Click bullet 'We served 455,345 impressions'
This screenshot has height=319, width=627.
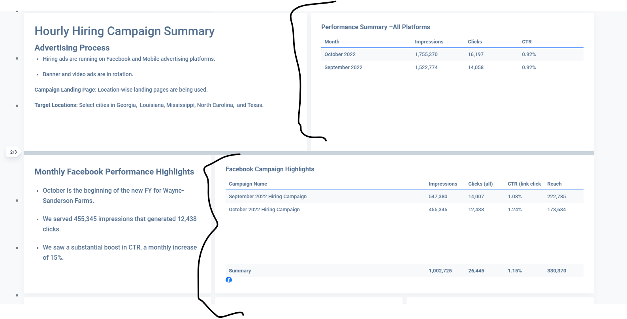pos(120,224)
